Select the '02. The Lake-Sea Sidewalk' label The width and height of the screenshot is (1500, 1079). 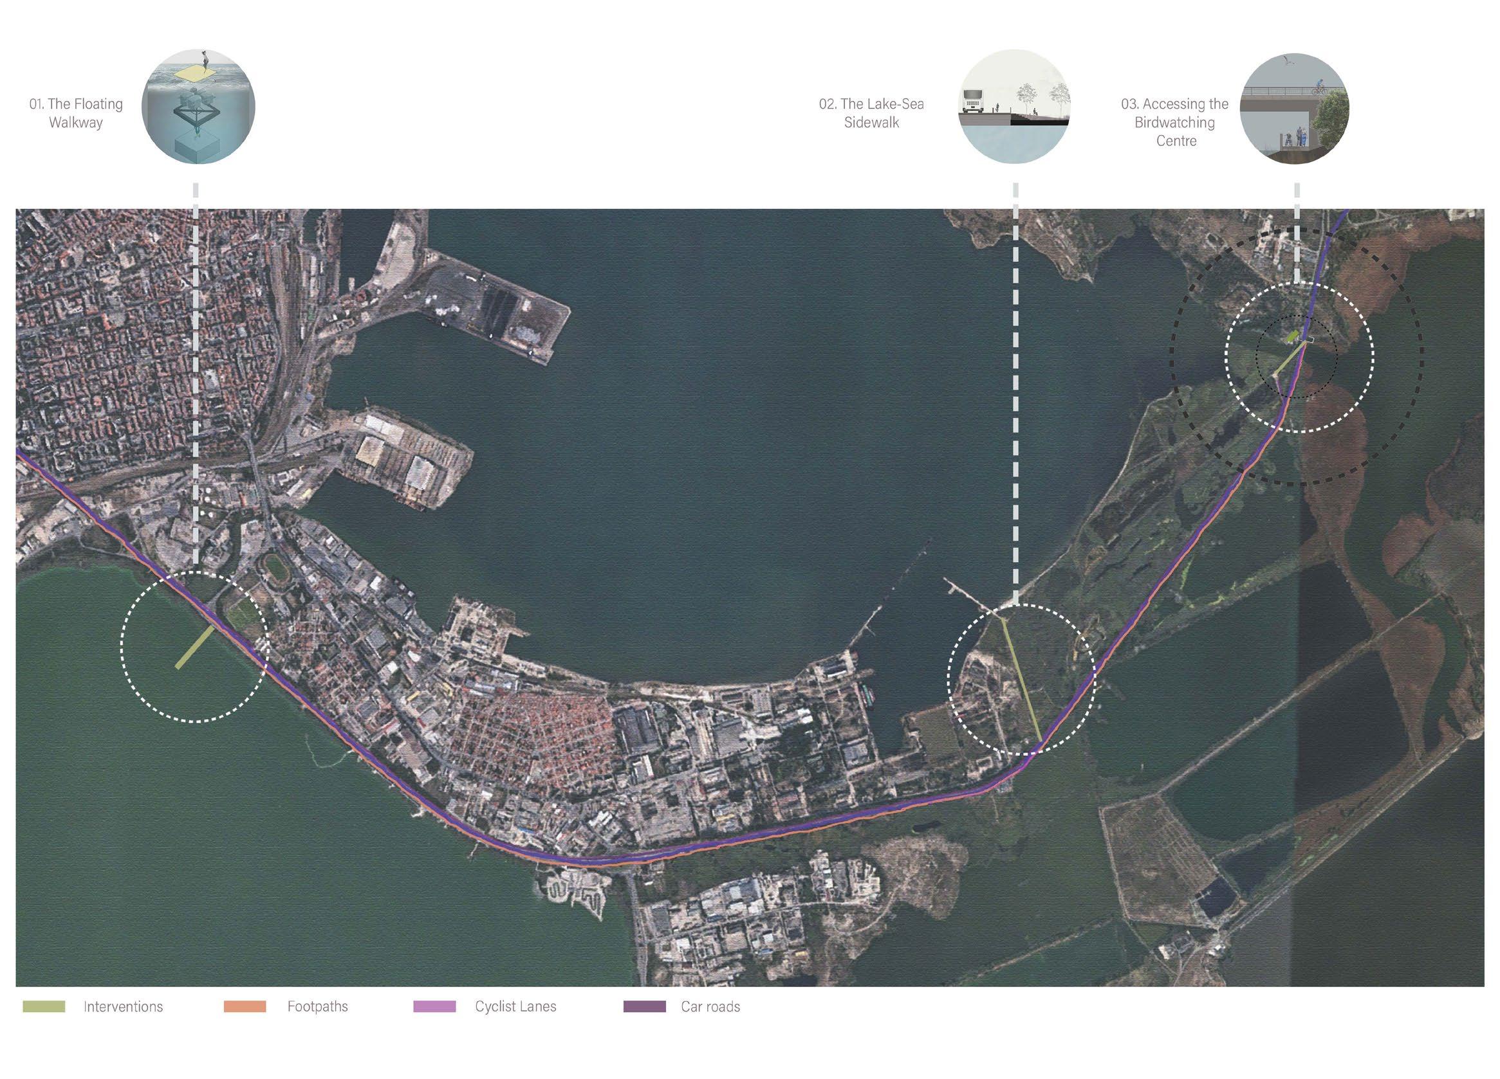(x=872, y=113)
